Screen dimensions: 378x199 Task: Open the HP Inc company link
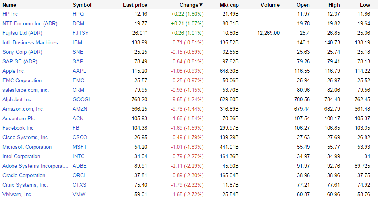point(10,14)
